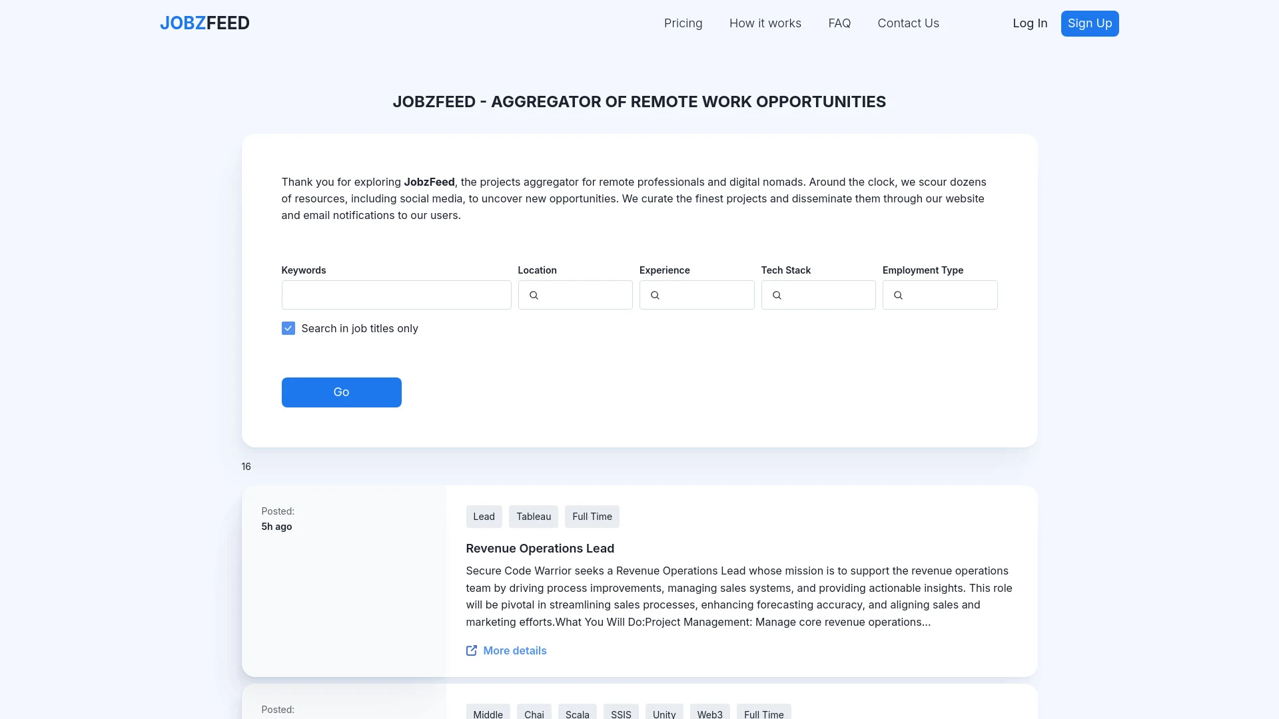The image size is (1279, 719).
Task: Click the Employment Type search icon
Action: tap(898, 295)
